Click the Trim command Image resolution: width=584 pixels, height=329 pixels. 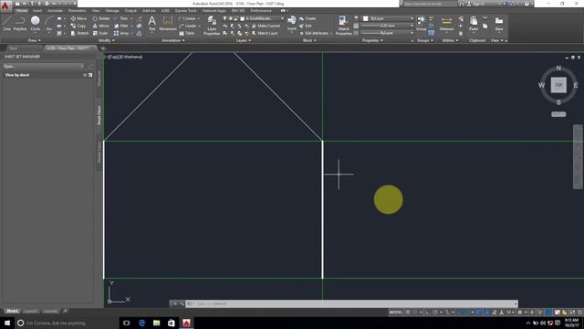[121, 18]
